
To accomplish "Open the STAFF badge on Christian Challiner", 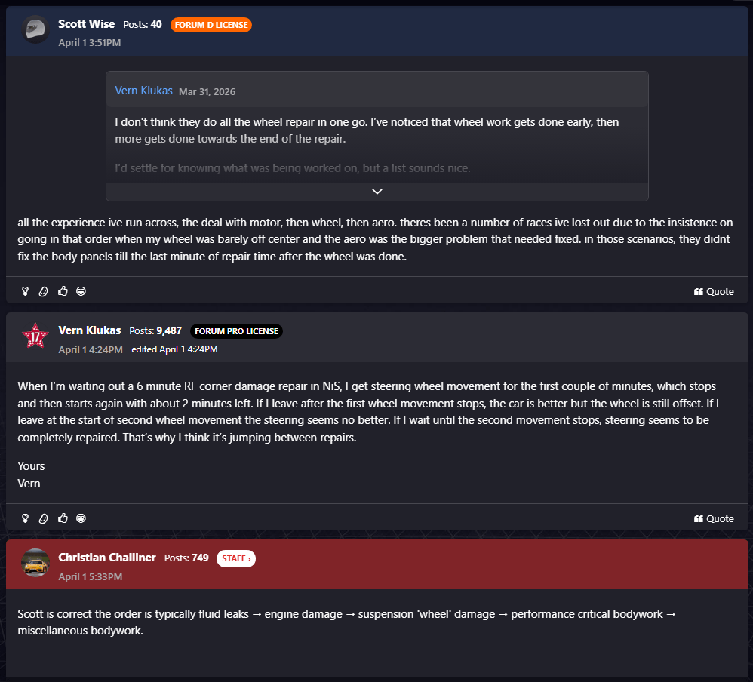I will [236, 558].
